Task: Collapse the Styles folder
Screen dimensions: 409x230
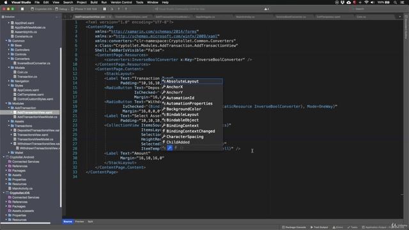Action: pos(9,86)
